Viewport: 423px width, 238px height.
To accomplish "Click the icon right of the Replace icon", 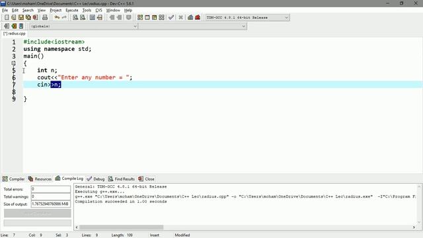I will (93, 18).
